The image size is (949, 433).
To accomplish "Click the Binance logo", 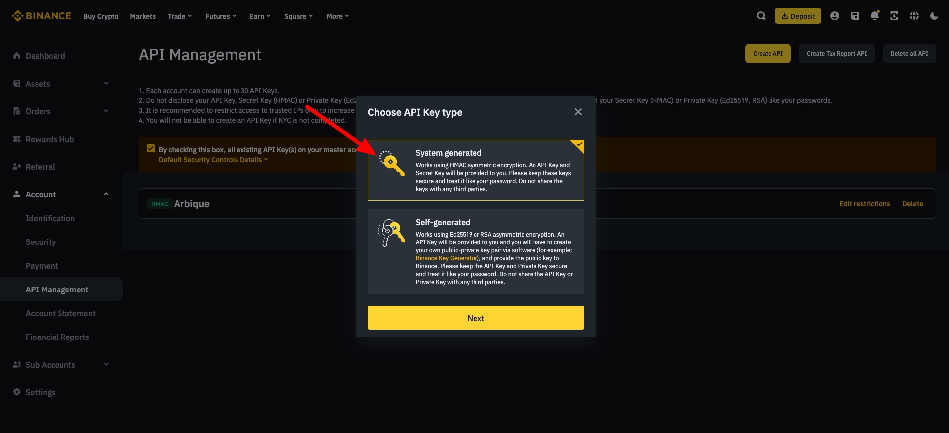I will [42, 16].
